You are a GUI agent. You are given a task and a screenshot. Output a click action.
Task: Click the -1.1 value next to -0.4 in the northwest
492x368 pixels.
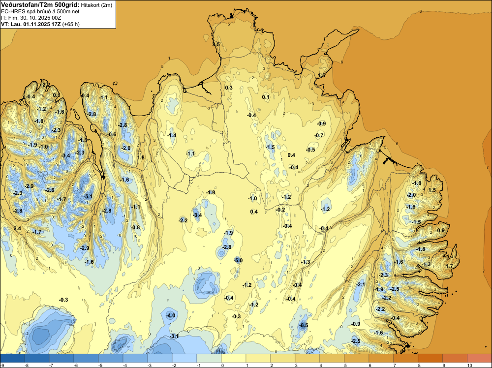[x=103, y=97]
